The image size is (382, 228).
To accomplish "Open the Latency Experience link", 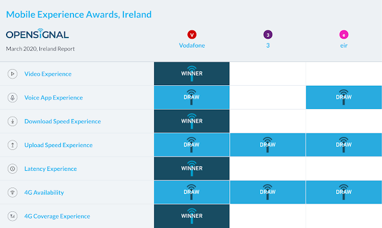I will pyautogui.click(x=51, y=168).
